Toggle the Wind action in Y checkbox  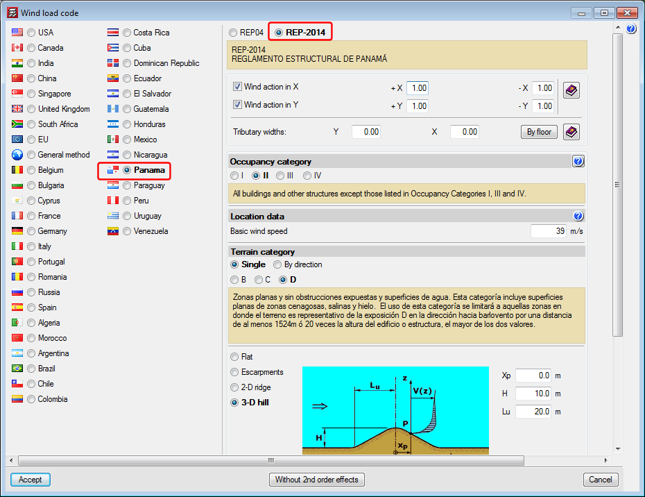(237, 106)
